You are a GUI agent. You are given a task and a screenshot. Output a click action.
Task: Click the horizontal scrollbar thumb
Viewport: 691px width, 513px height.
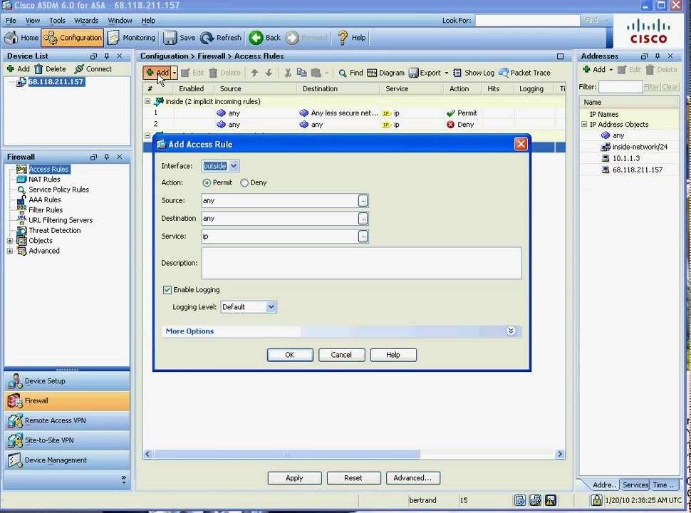[286, 454]
